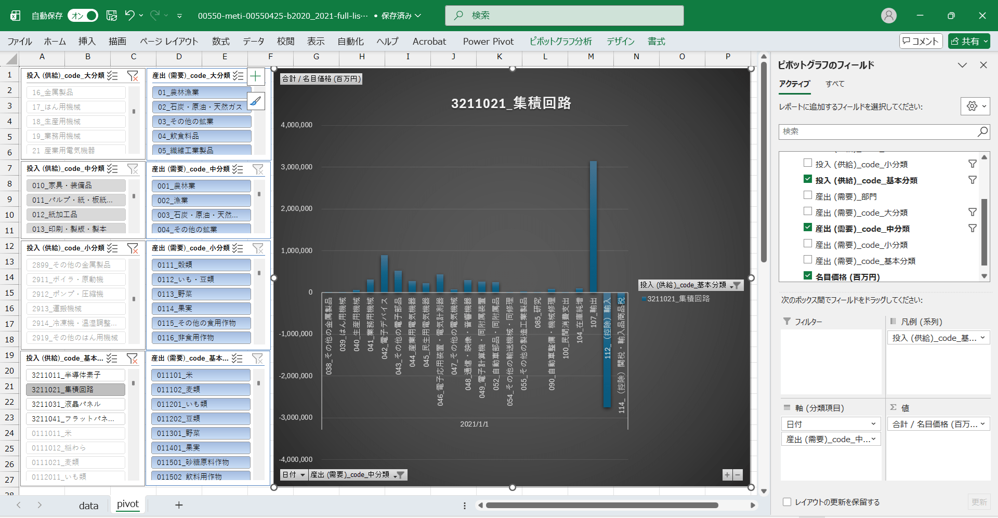
Task: Enable レイアウトの更新を保留する checkbox
Action: point(787,502)
